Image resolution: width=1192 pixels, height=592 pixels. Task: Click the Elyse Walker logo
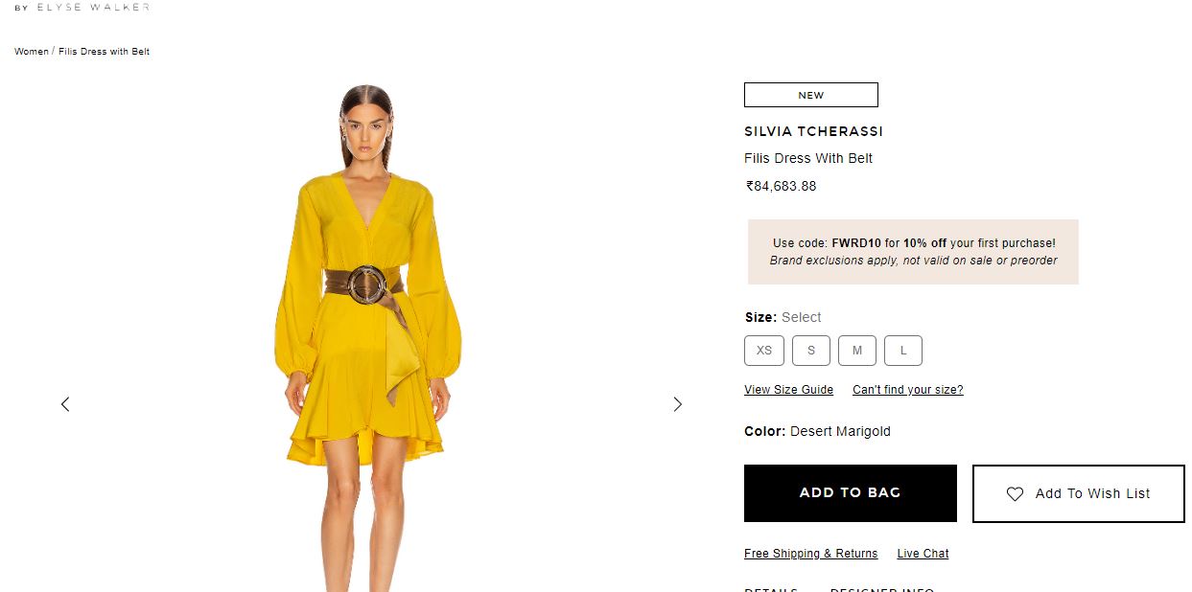point(82,7)
